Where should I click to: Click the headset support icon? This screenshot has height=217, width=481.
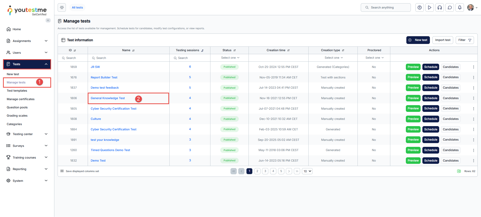click(x=439, y=7)
